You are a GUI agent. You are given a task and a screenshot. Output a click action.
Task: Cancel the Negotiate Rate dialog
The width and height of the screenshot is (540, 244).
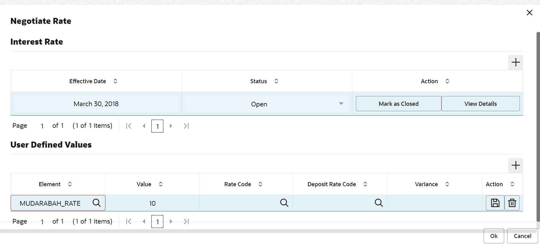pyautogui.click(x=522, y=236)
